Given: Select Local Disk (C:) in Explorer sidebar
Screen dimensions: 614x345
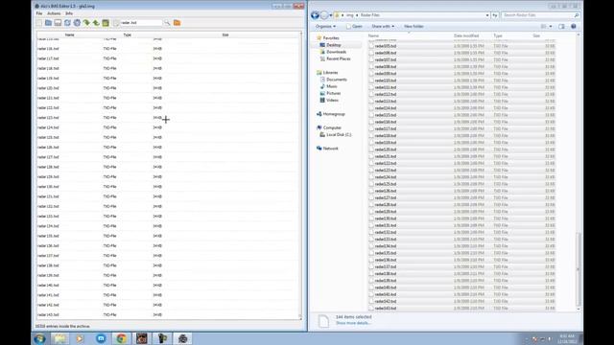Looking at the screenshot, I should click(339, 134).
